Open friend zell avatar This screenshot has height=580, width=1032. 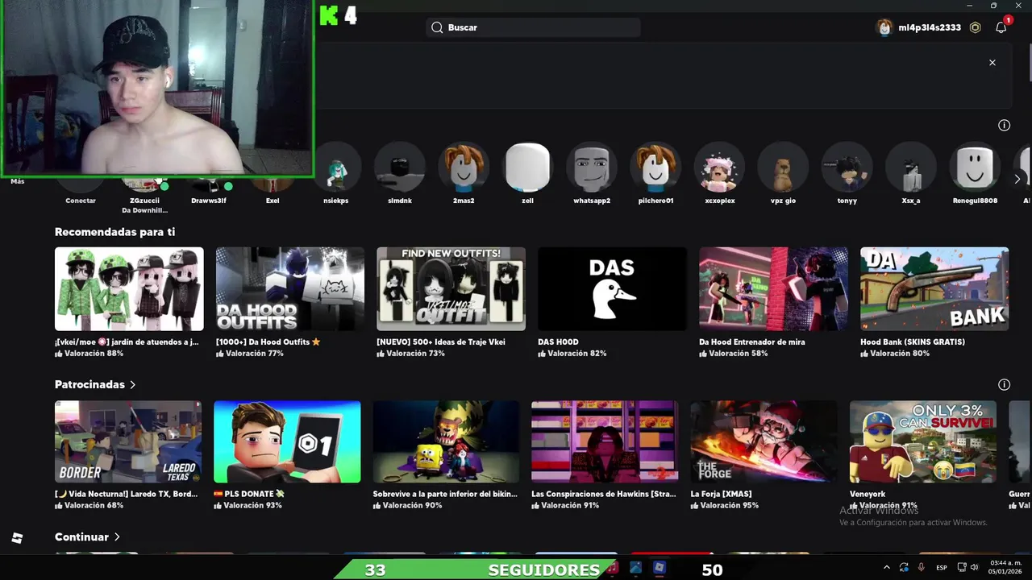527,168
